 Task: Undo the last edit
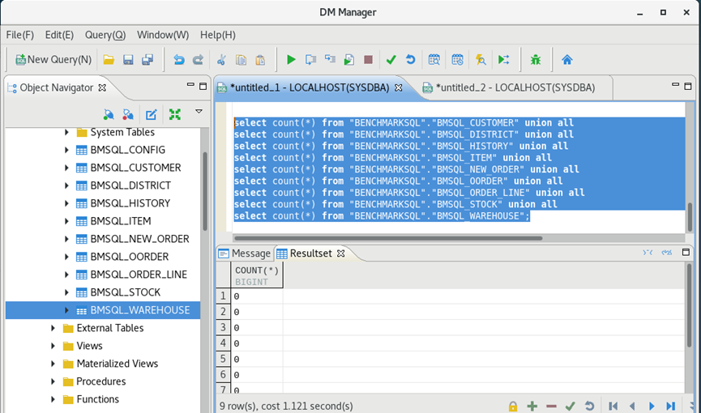(179, 59)
